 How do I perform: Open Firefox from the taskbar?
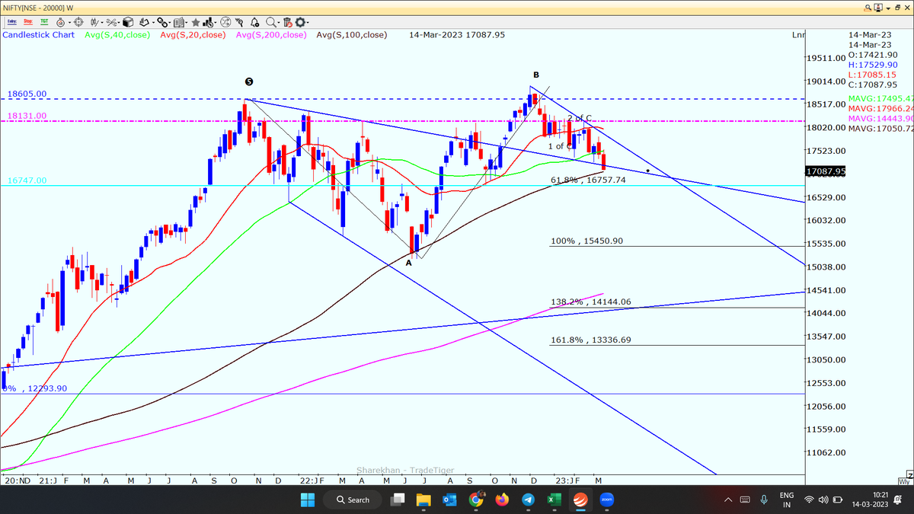pyautogui.click(x=502, y=500)
